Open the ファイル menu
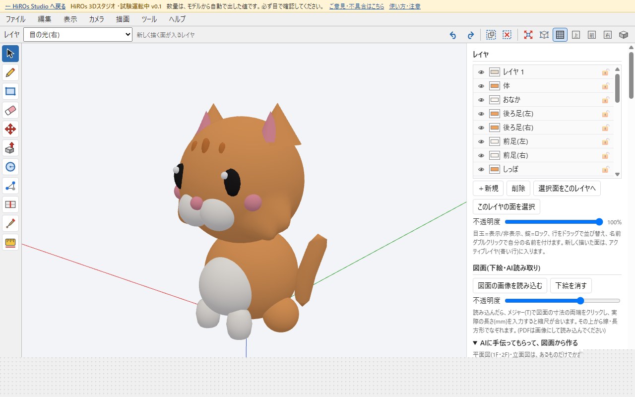The width and height of the screenshot is (635, 397). [x=15, y=19]
